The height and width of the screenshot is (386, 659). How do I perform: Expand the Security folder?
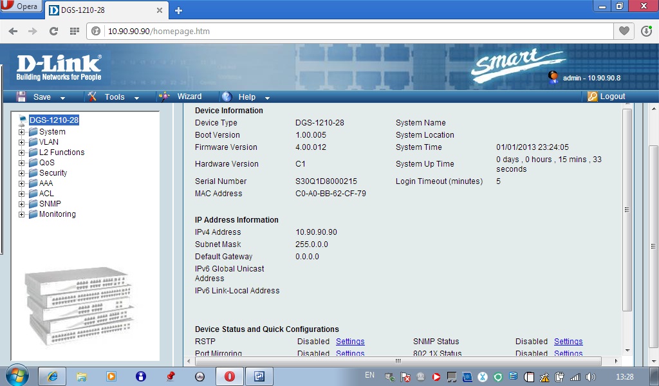click(21, 173)
